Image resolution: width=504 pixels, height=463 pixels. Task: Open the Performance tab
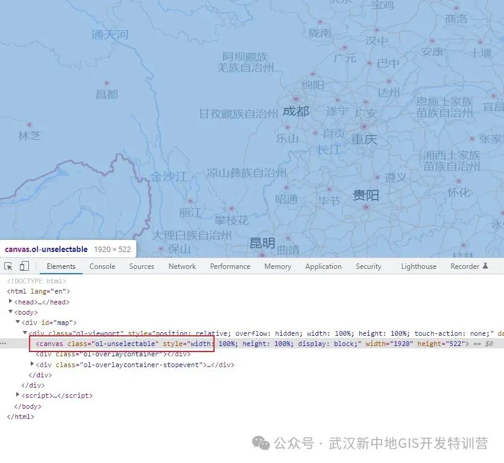(230, 266)
